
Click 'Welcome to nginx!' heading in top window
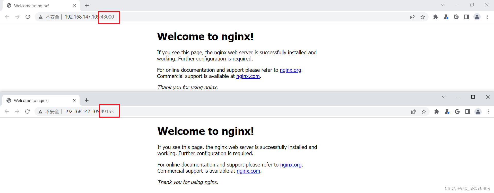tap(205, 37)
